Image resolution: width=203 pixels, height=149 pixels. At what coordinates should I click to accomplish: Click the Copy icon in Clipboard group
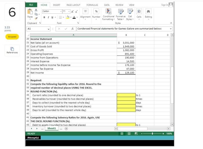(x=36, y=14)
